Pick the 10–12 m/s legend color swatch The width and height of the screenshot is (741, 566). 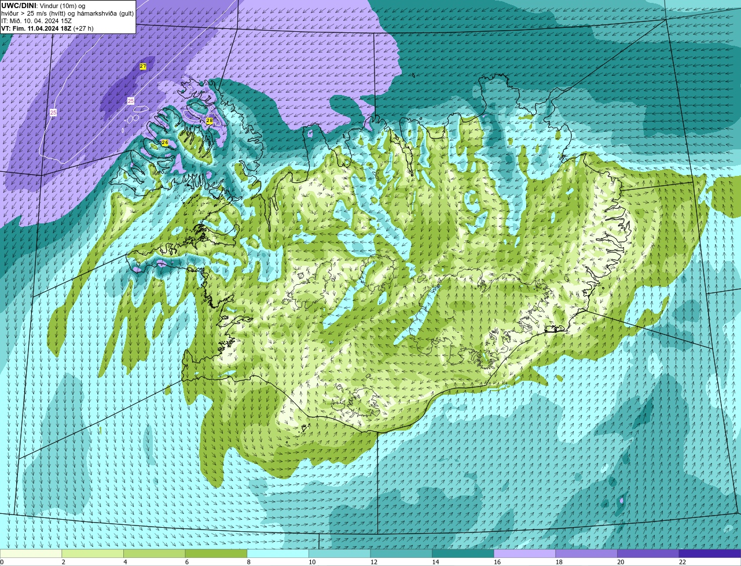point(339,553)
